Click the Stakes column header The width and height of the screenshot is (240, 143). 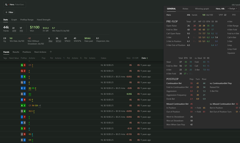[103, 58]
